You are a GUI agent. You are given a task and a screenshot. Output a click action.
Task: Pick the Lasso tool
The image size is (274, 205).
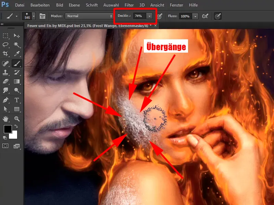[5, 44]
